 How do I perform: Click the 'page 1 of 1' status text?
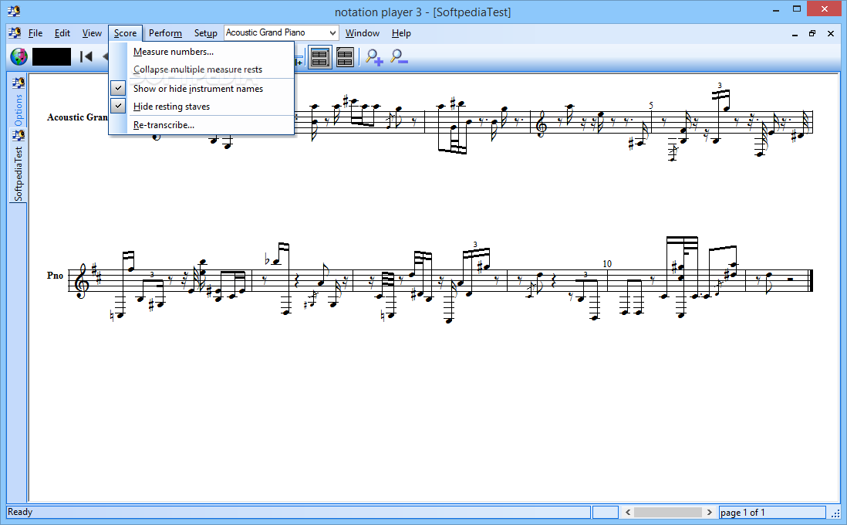coord(743,513)
